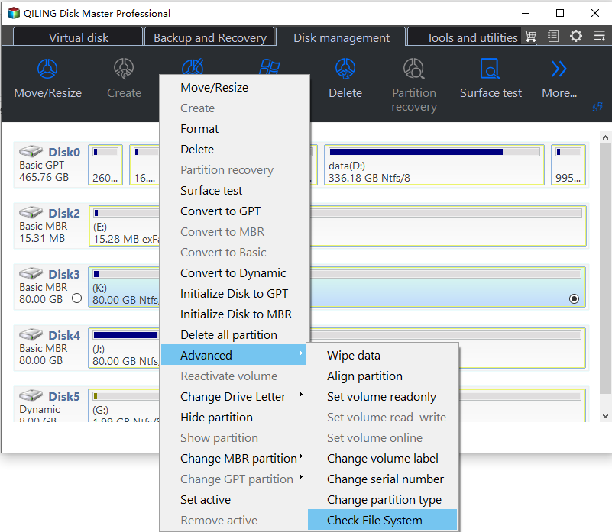Click the Create toolbar icon

[124, 69]
